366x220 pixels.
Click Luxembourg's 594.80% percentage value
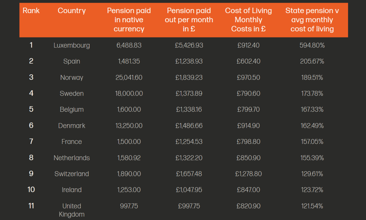click(312, 46)
